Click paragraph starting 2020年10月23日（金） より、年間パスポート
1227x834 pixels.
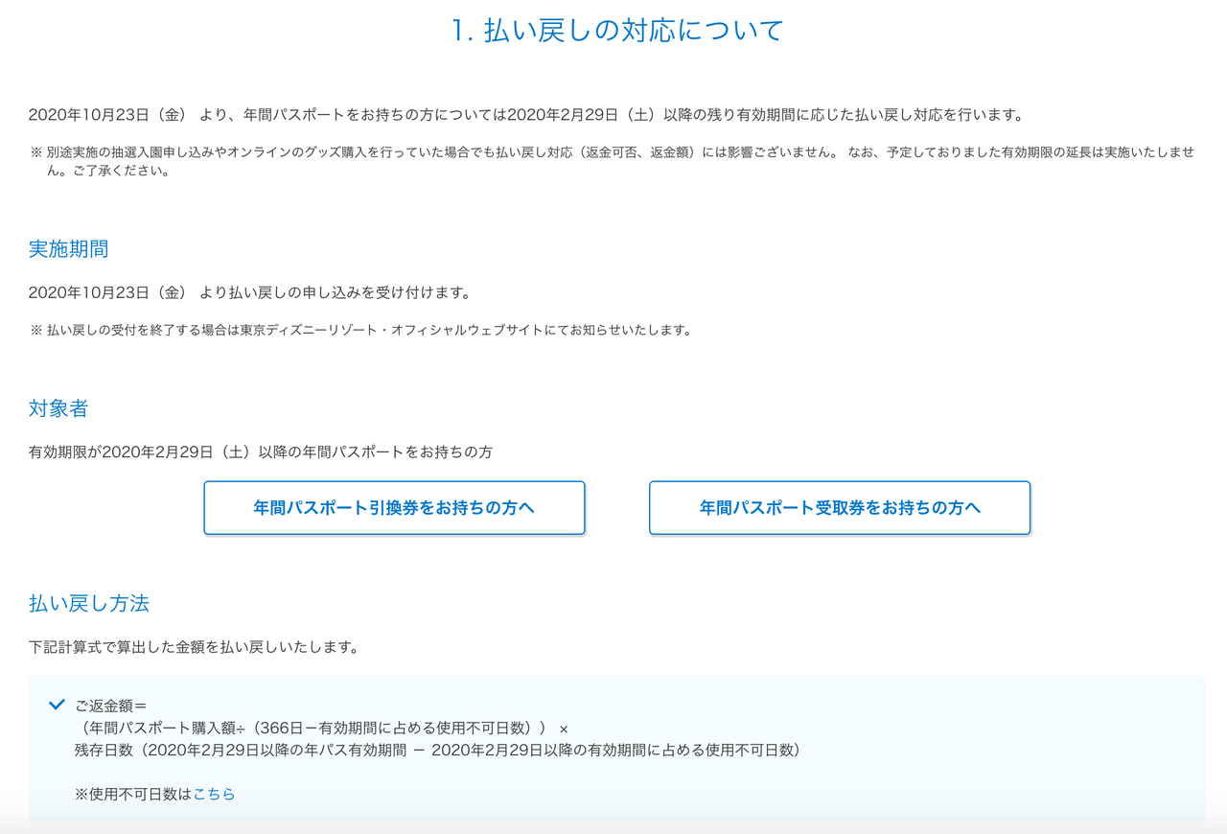click(x=526, y=115)
